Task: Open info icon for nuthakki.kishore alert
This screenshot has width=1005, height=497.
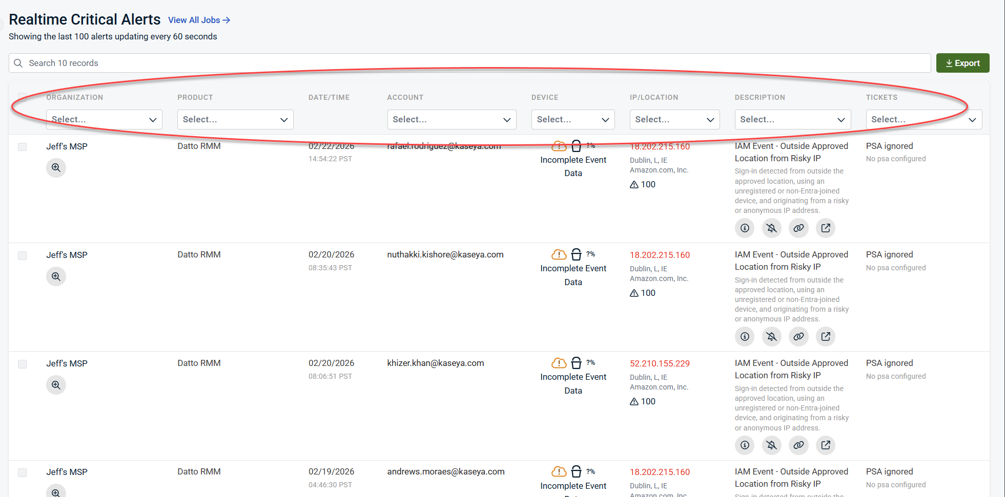Action: click(745, 337)
